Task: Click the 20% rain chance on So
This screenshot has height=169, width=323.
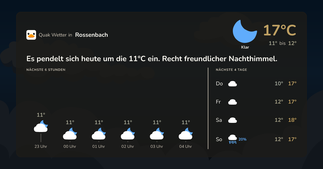Action: tap(243, 139)
